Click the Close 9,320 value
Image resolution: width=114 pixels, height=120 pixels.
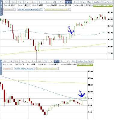pyautogui.click(x=56, y=64)
